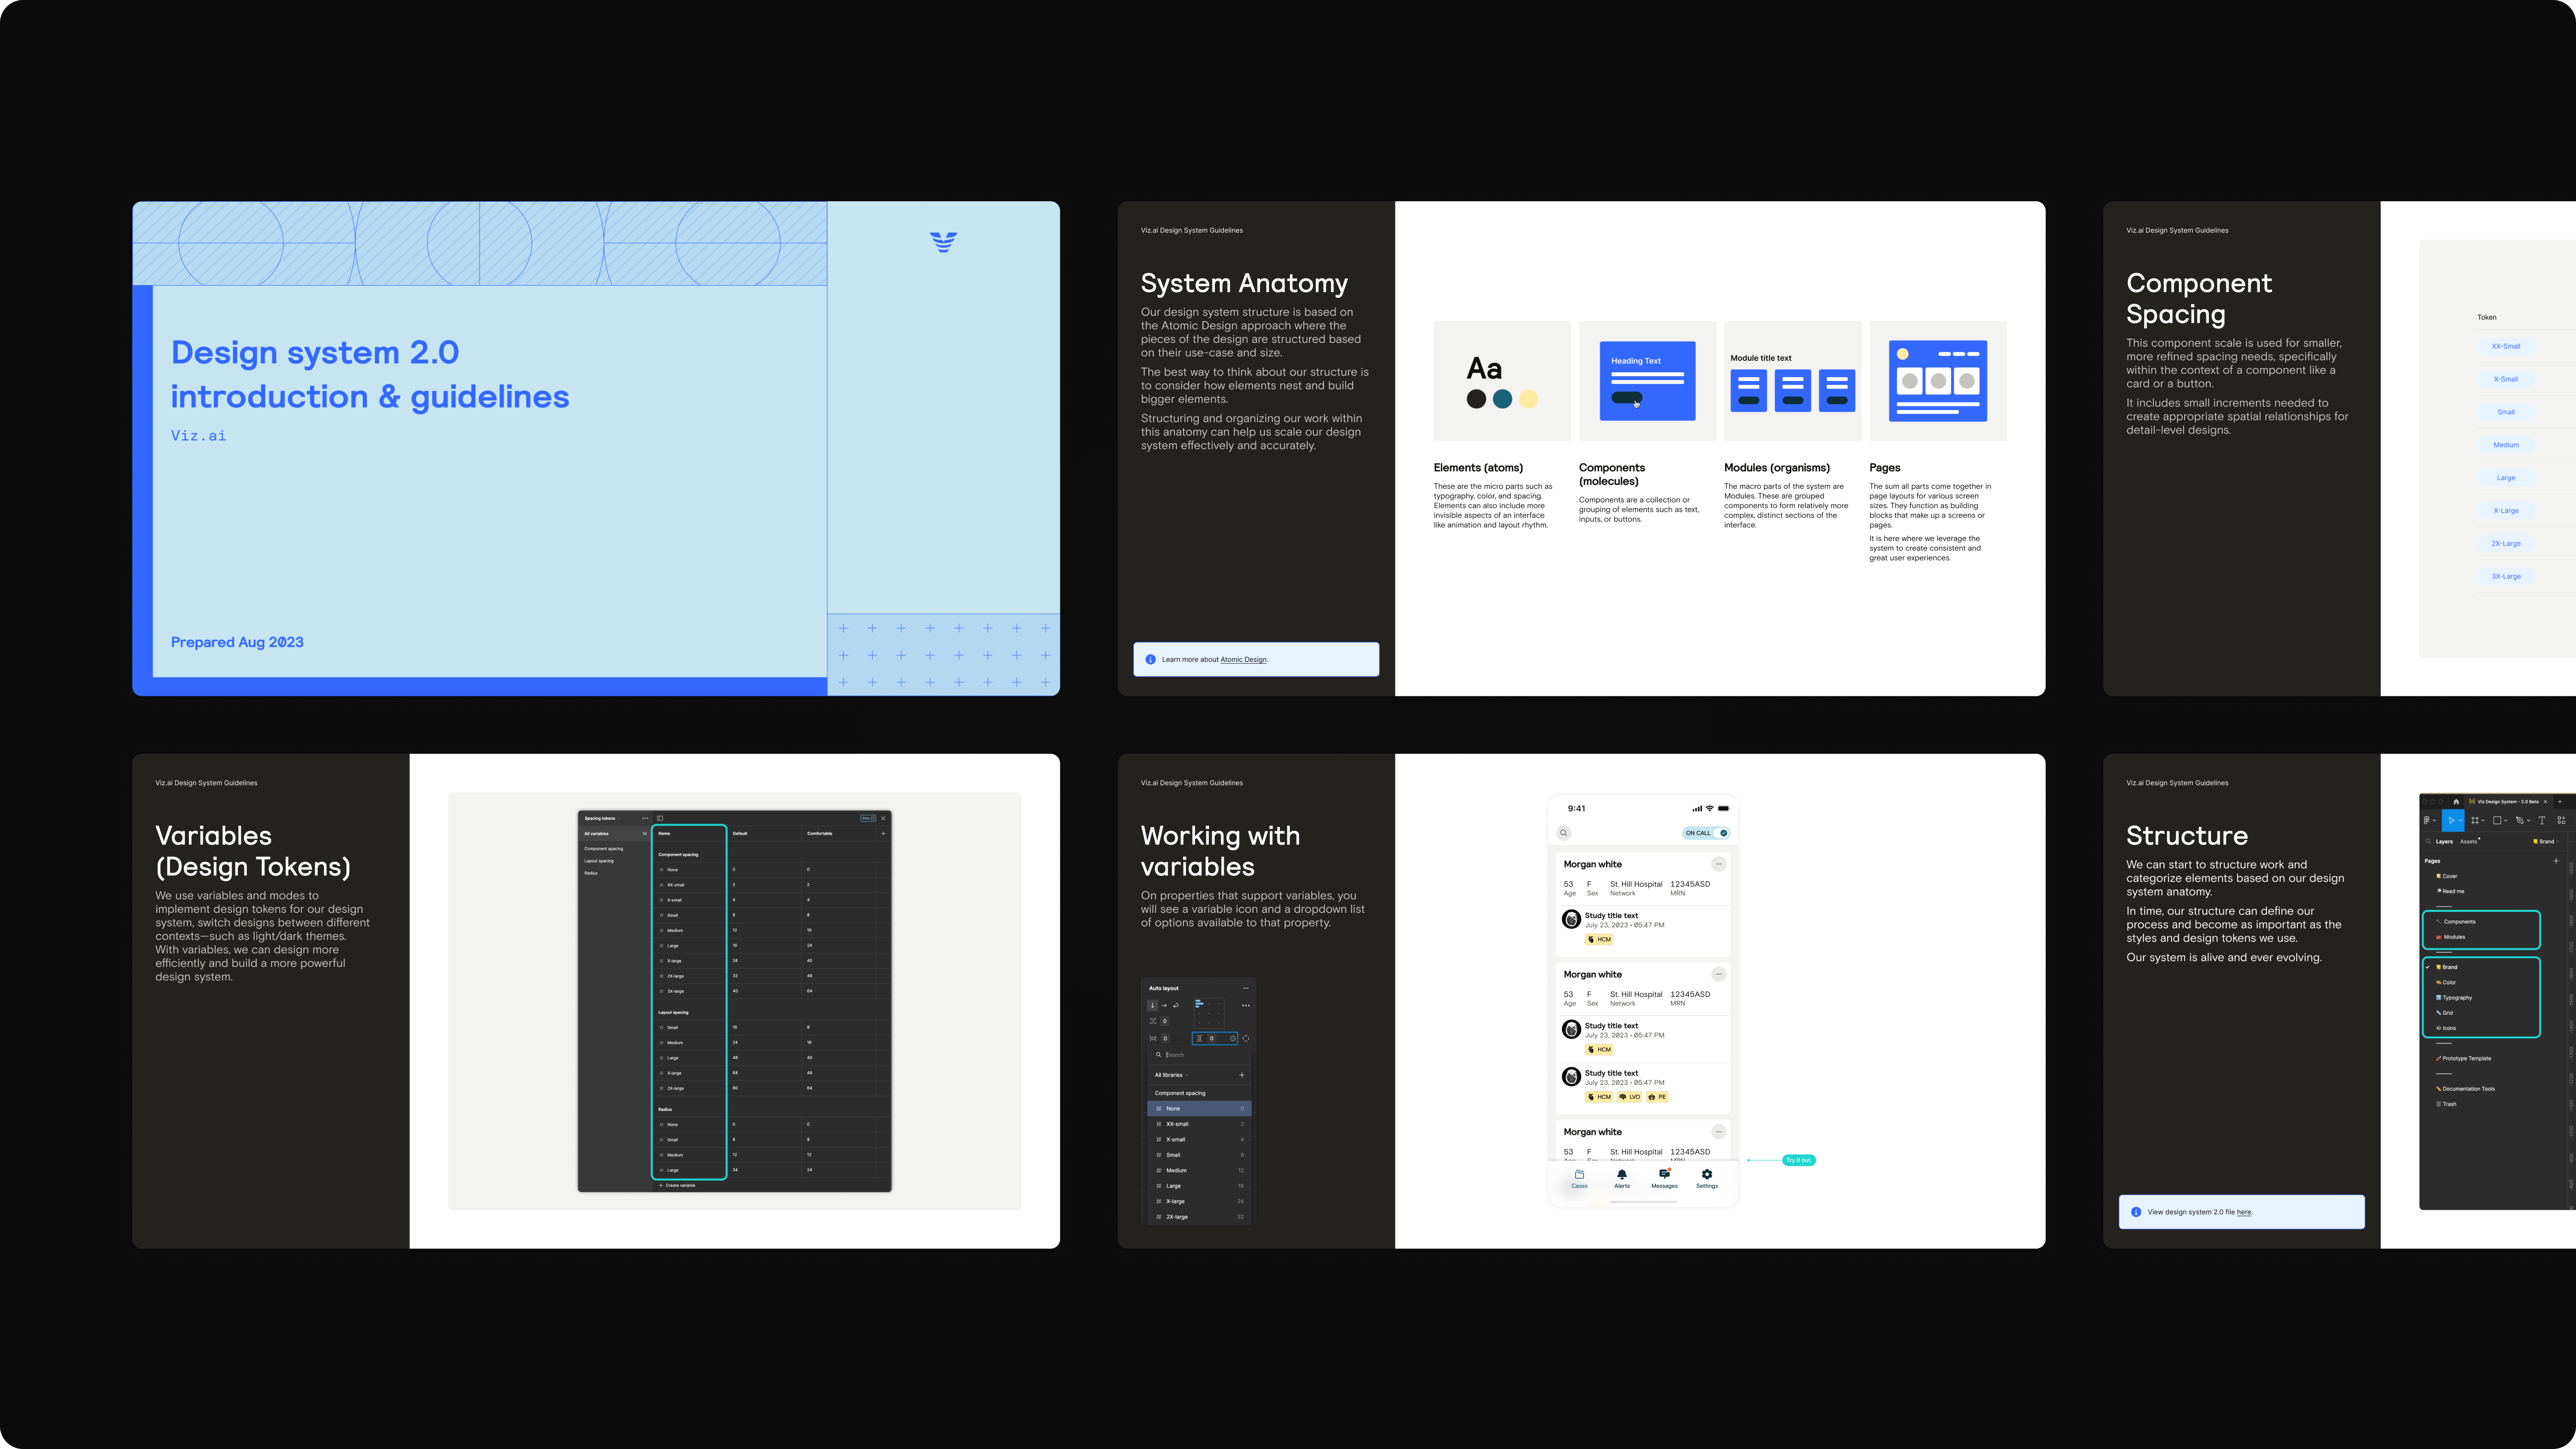Select the Text tool in Figma toolbar
The width and height of the screenshot is (2576, 1449).
tap(2542, 820)
